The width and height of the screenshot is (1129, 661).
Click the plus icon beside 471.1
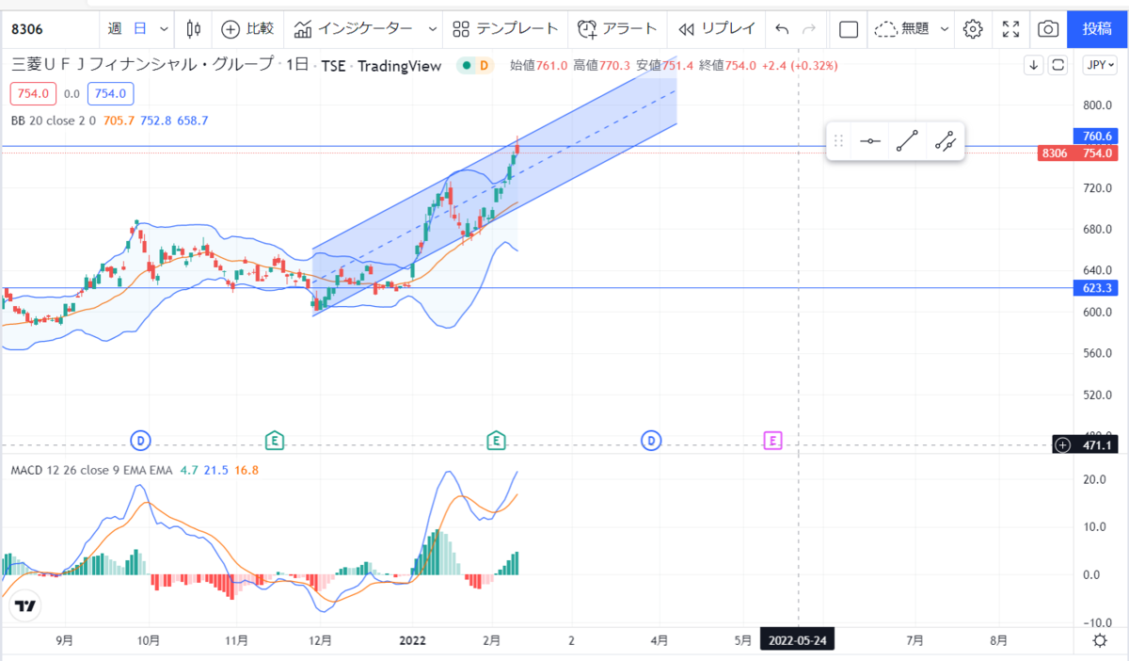[x=1062, y=444]
